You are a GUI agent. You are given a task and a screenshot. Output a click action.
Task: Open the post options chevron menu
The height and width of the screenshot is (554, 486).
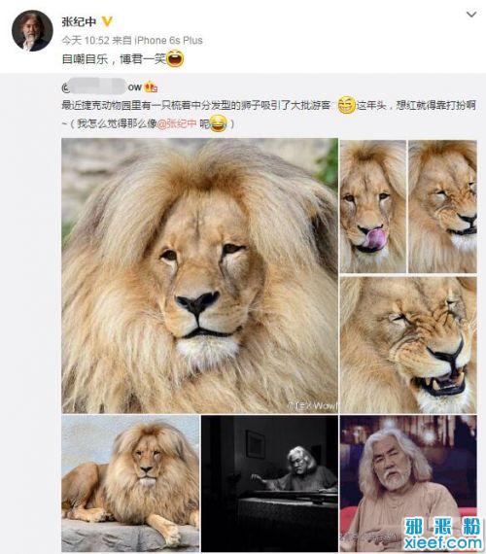click(471, 15)
